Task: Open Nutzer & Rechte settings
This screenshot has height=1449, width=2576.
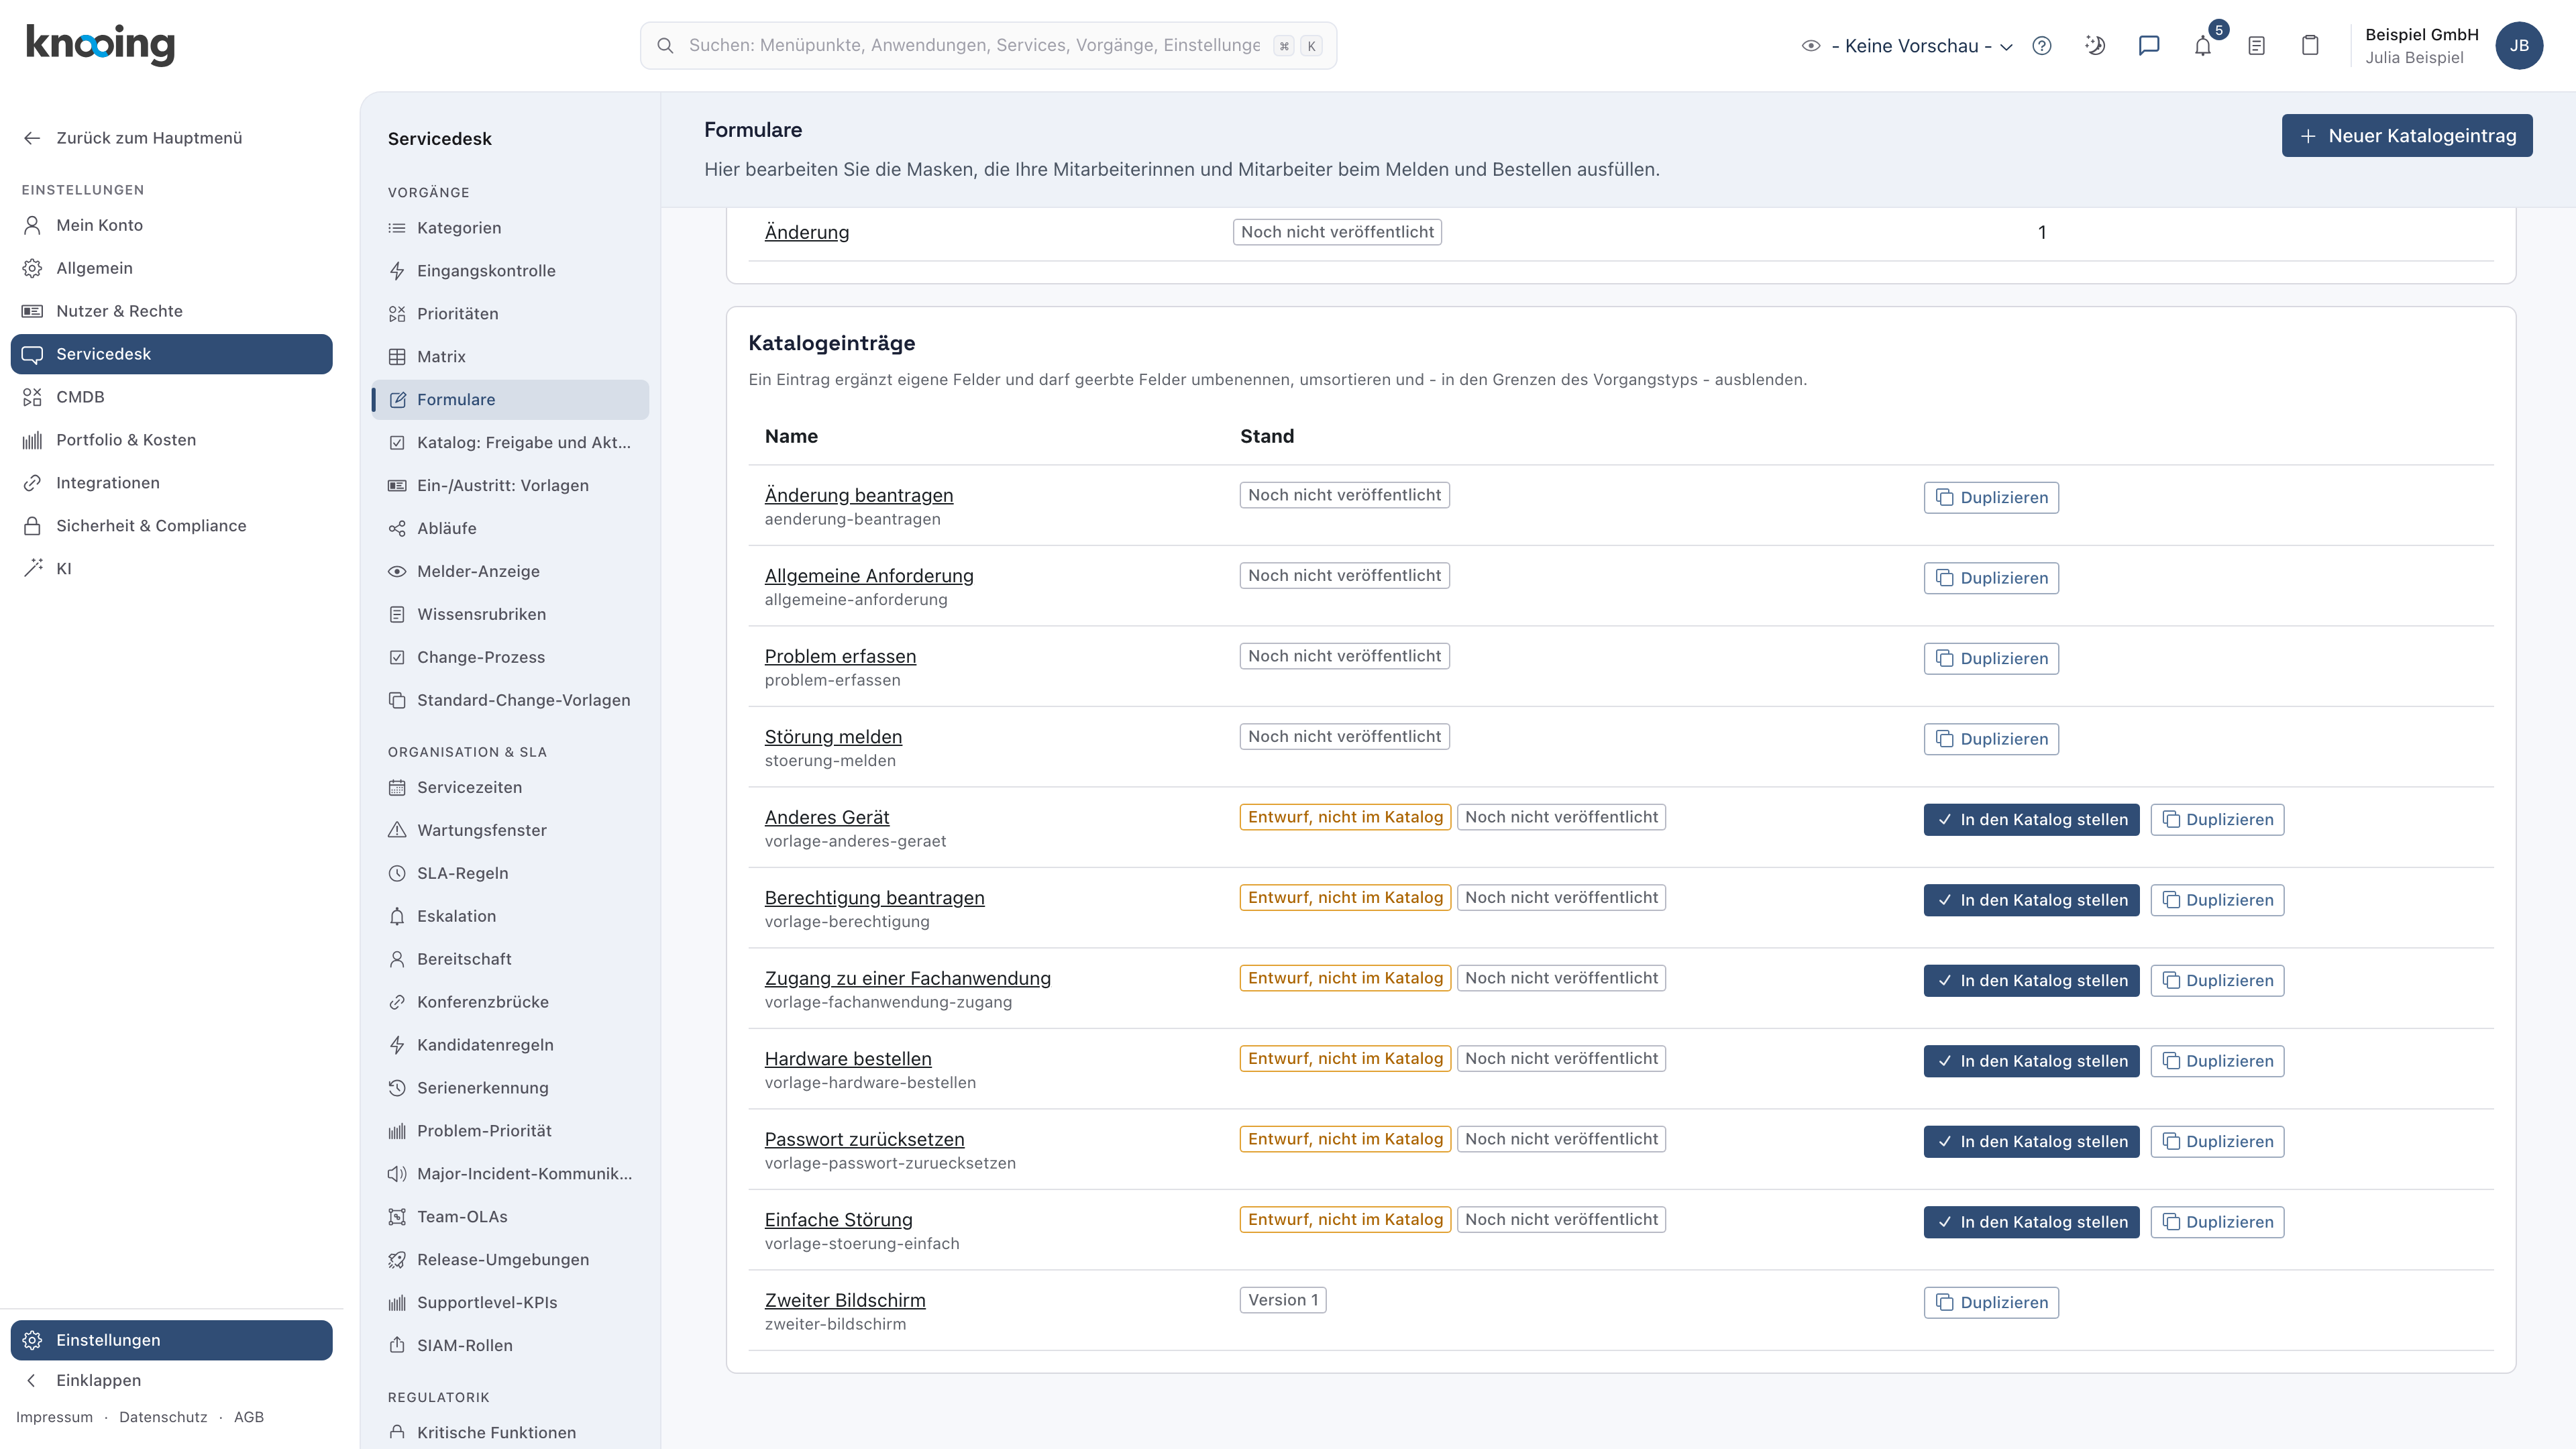Action: 172,311
